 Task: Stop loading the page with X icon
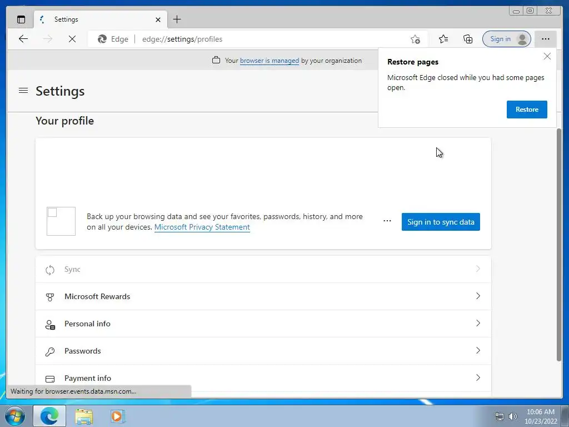(72, 39)
